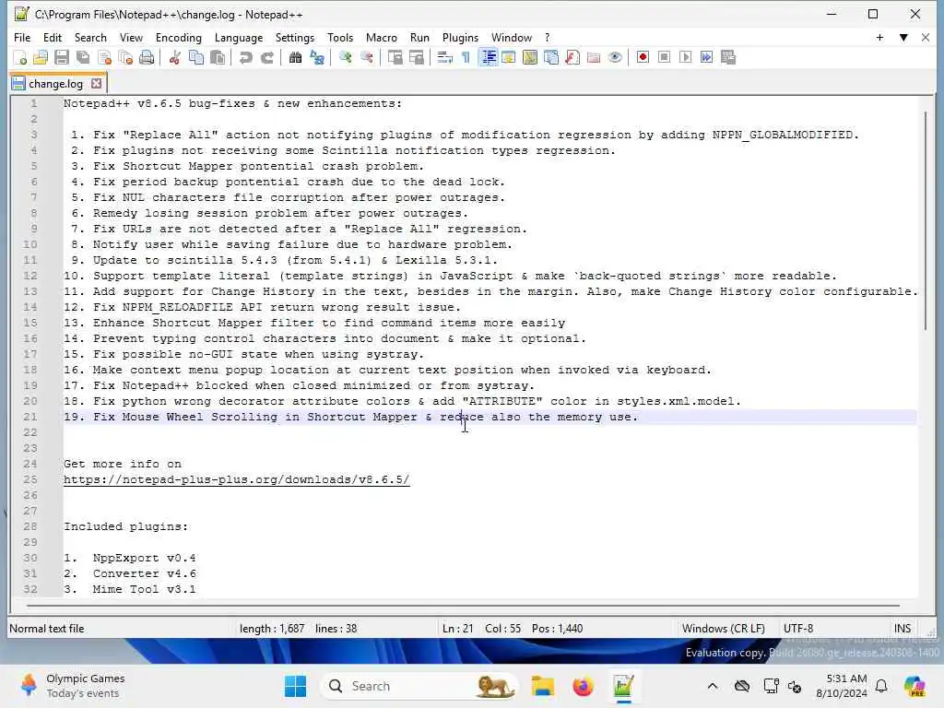
Task: Select the change.log tab
Action: pos(56,84)
